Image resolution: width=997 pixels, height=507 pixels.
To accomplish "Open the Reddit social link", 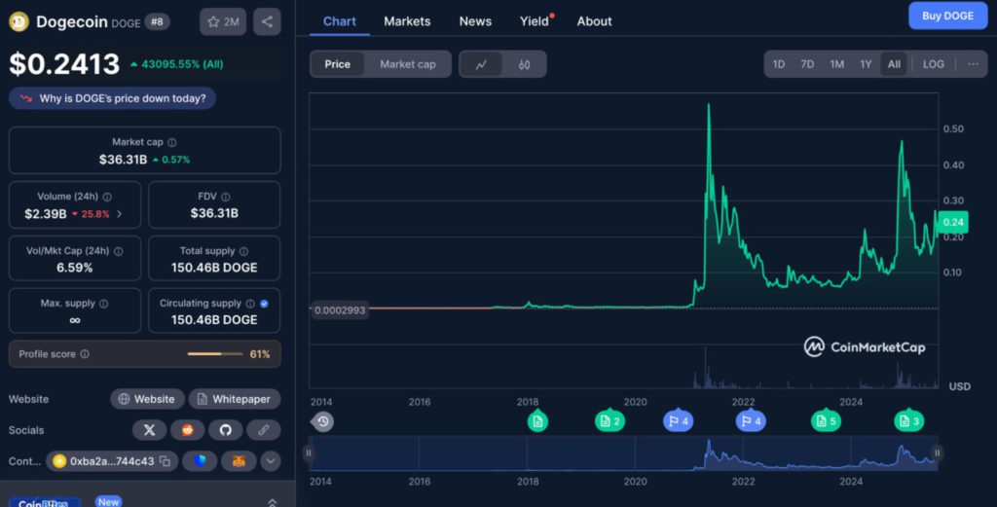I will tap(187, 429).
